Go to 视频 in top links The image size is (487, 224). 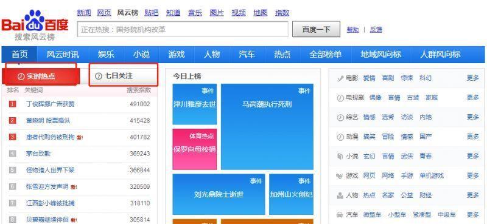(x=239, y=13)
